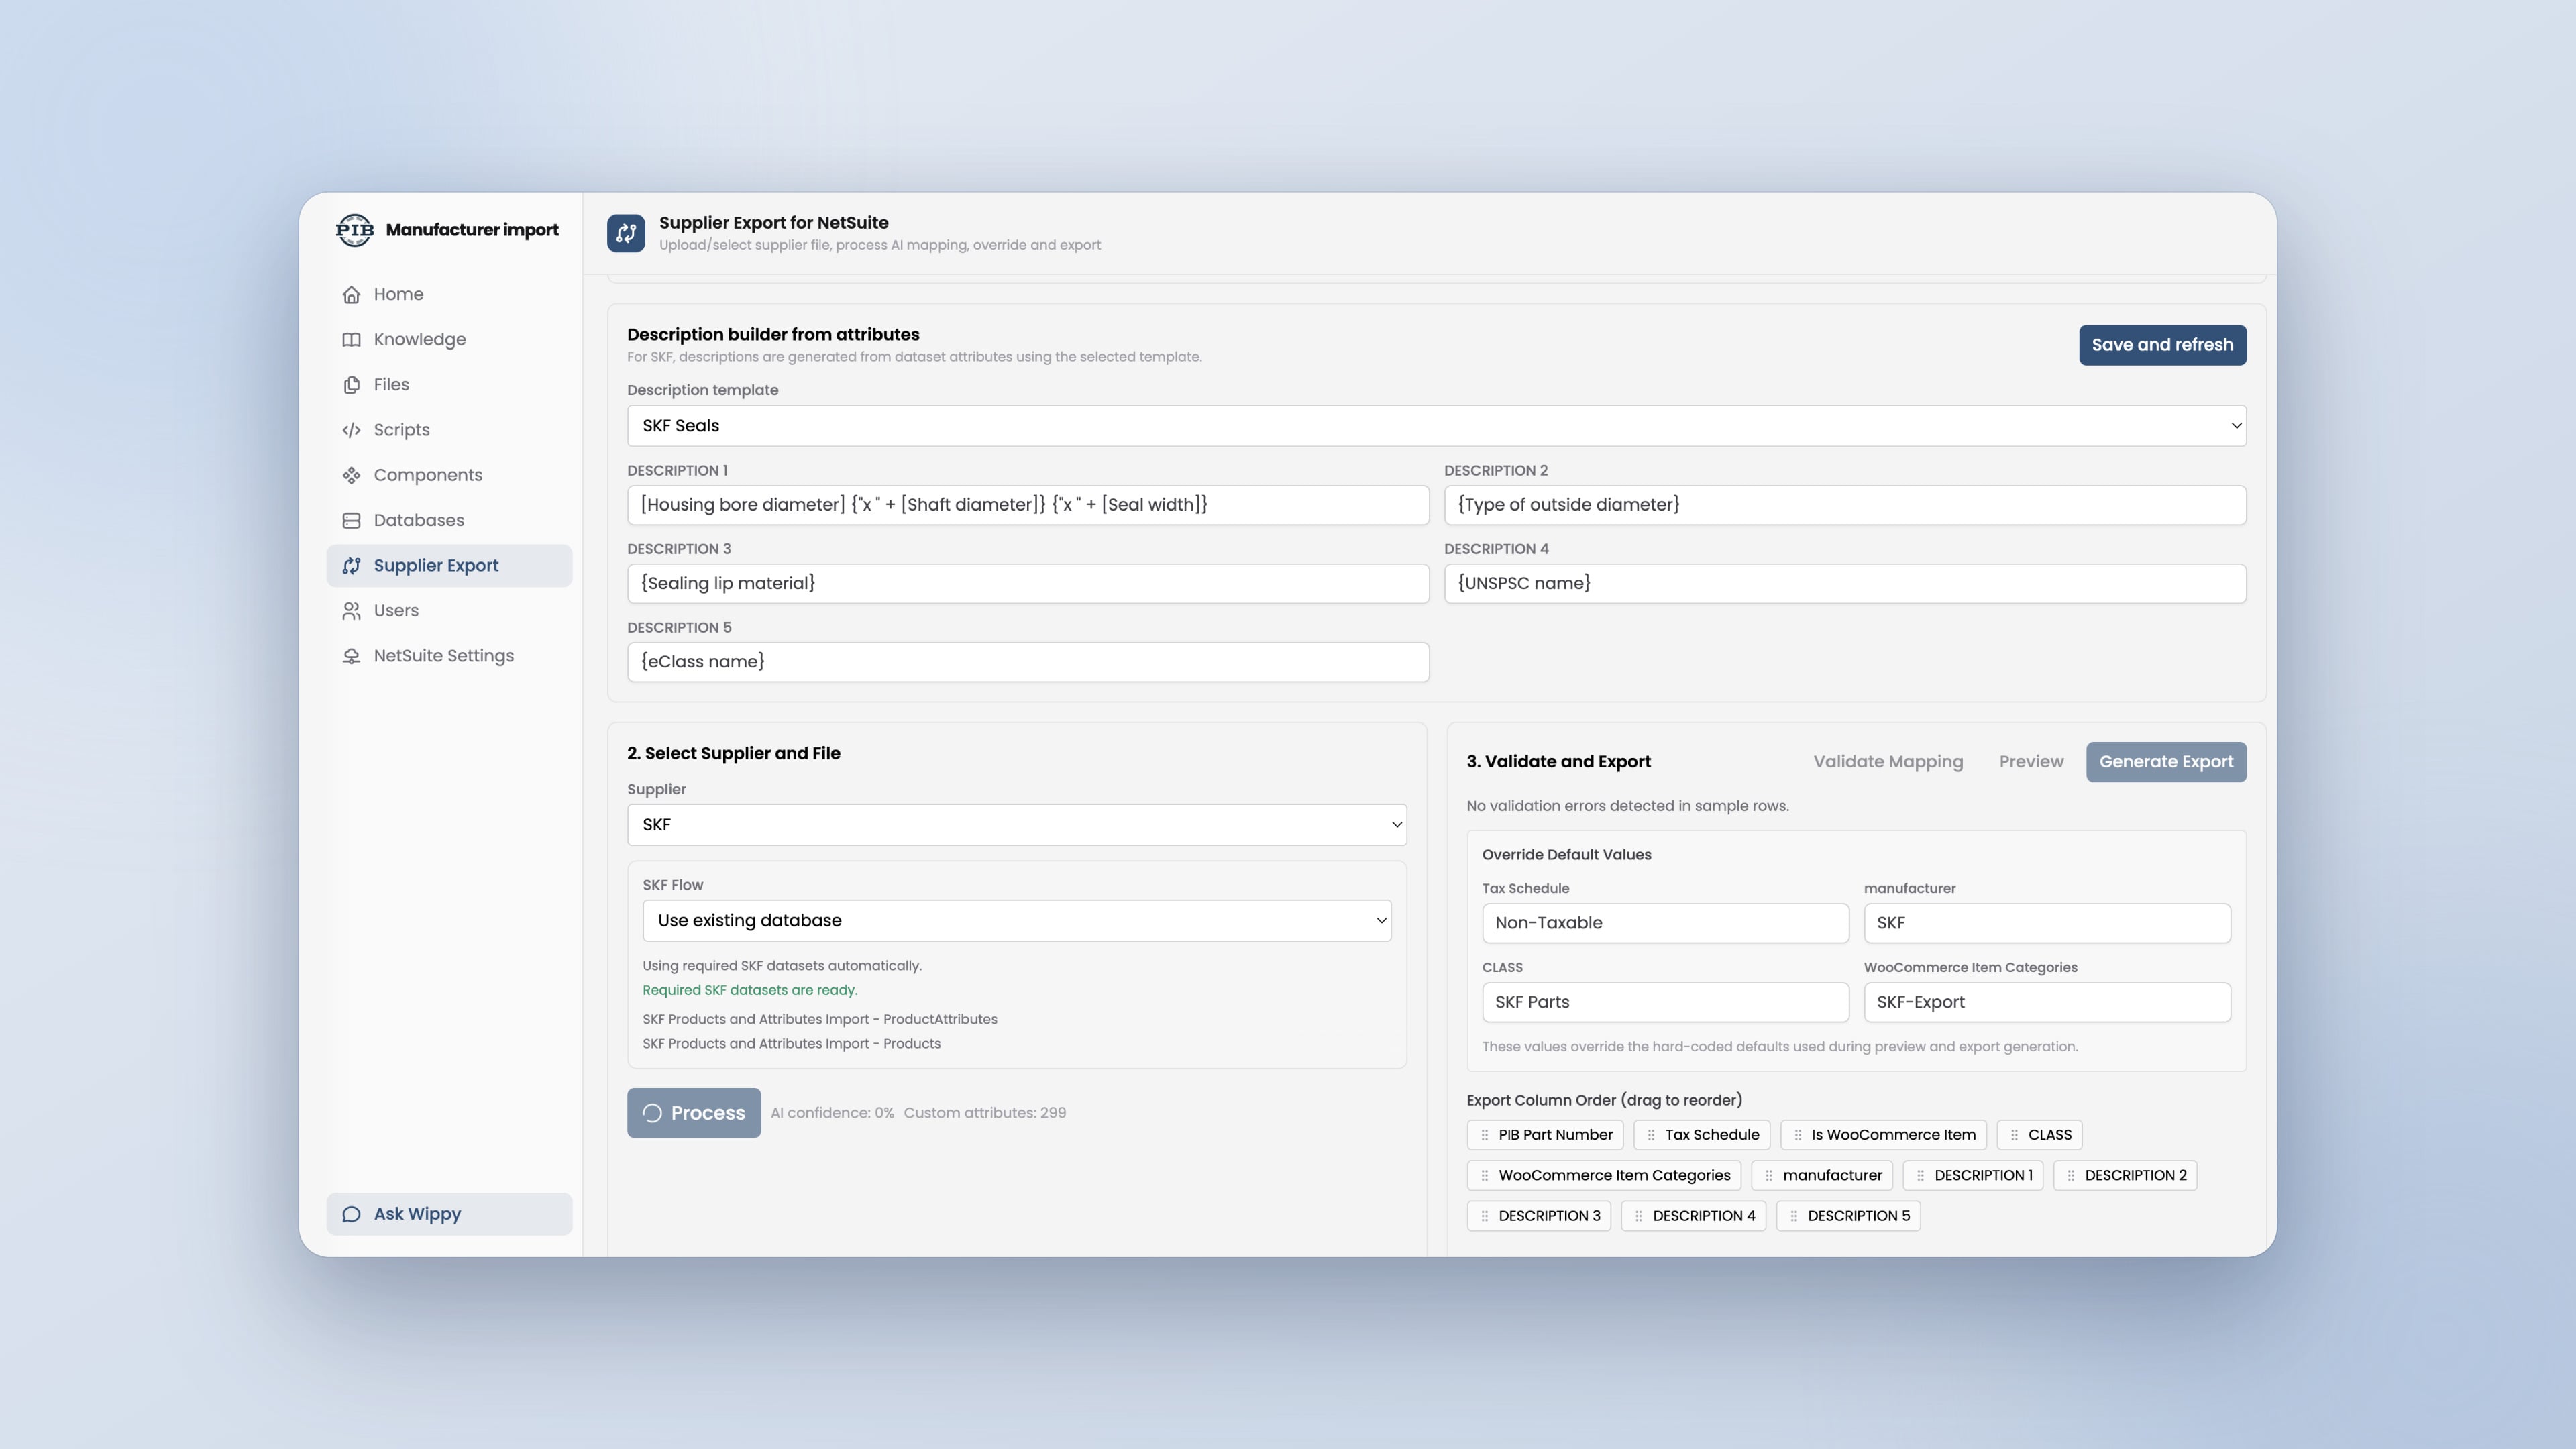Click the DESCRIPTION 5 eClass name field
This screenshot has height=1449, width=2576.
point(1028,662)
